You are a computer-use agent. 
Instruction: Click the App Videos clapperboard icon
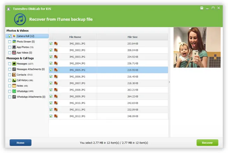click(x=14, y=52)
